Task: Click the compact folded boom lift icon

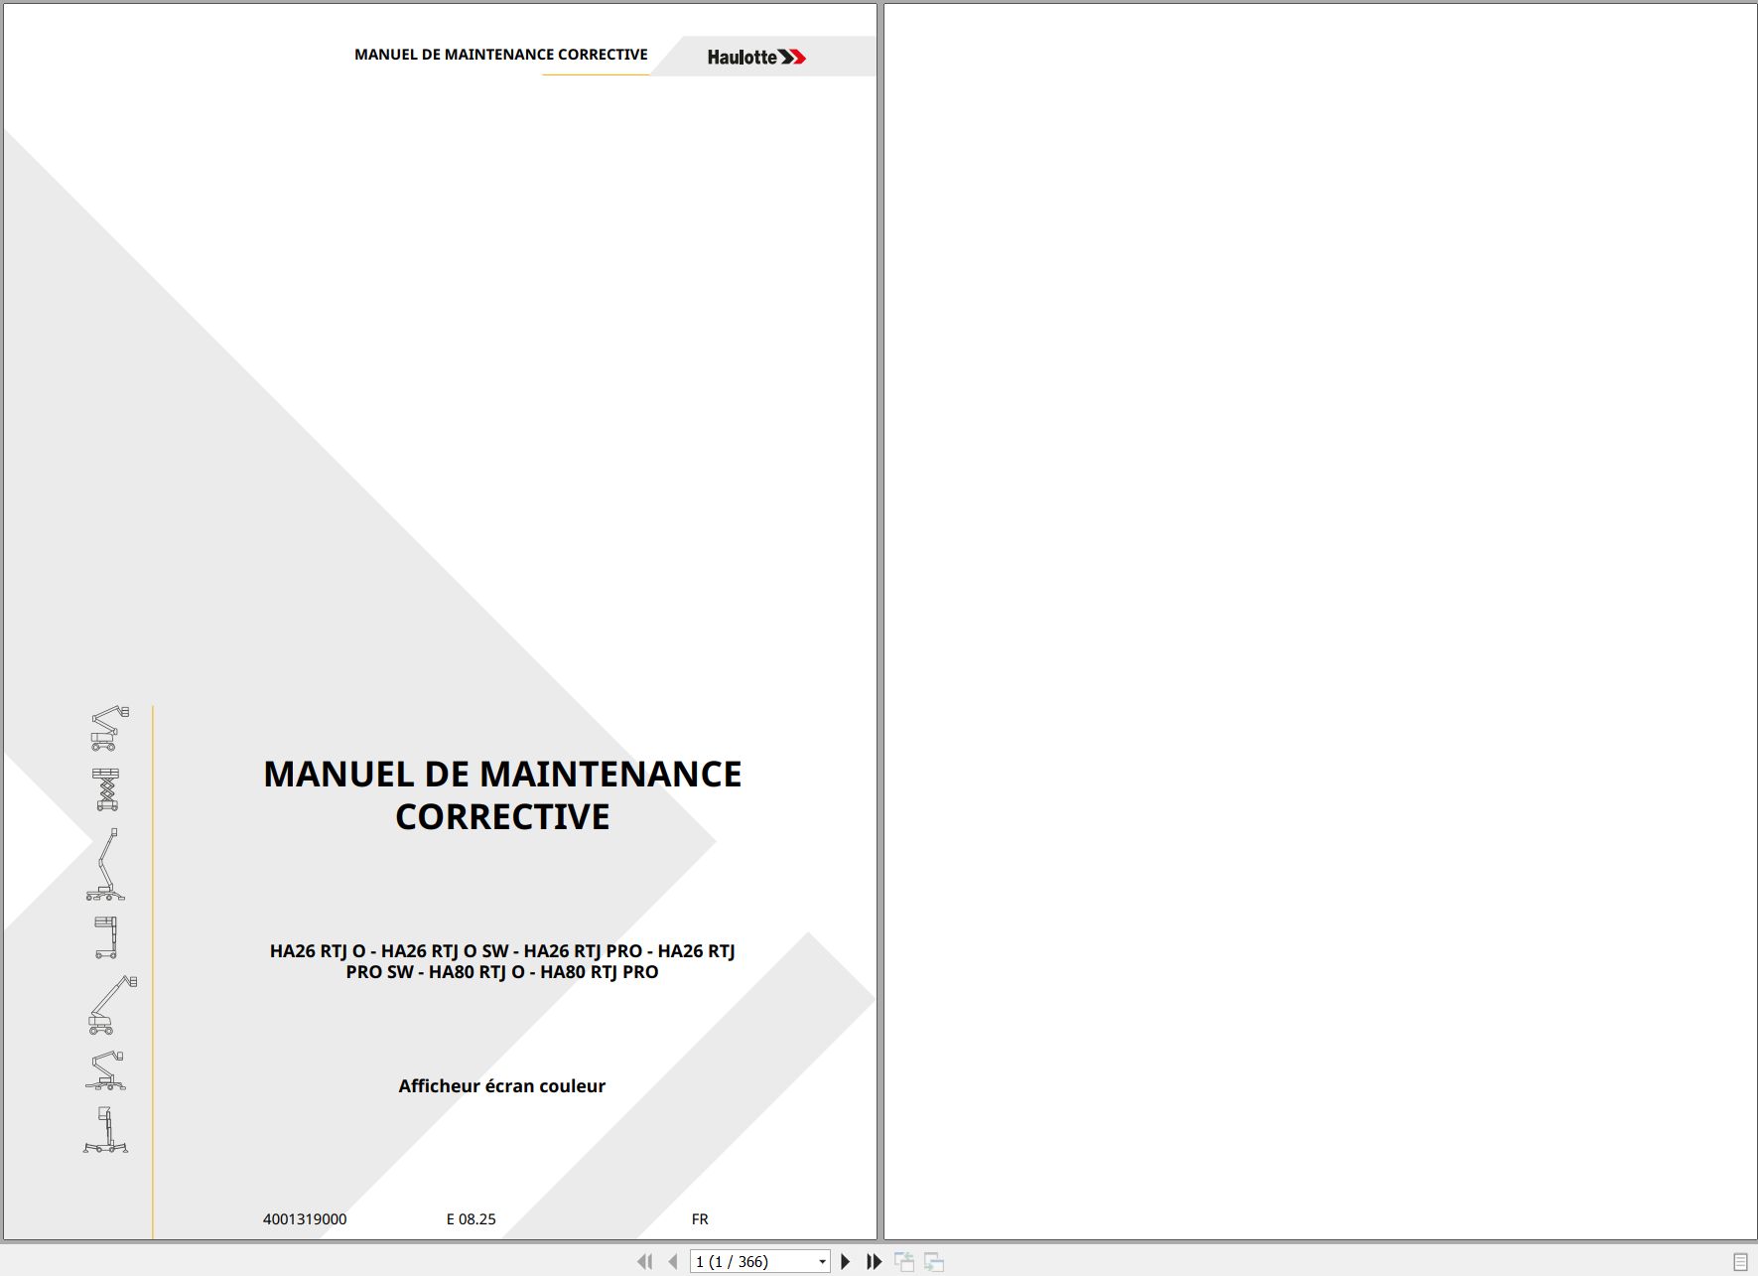Action: 106,1070
